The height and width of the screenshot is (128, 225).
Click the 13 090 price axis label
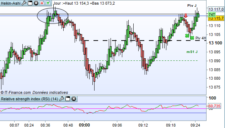click(x=214, y=61)
